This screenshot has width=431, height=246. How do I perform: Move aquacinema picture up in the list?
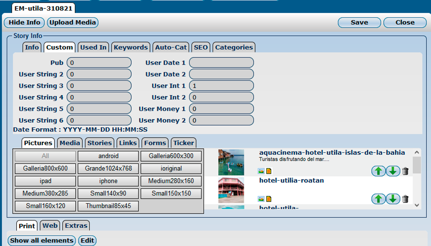378,171
